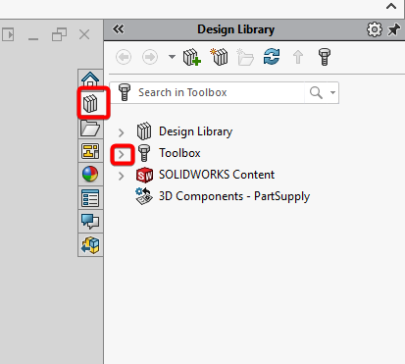Refresh the Design Library
The width and height of the screenshot is (405, 364).
(x=272, y=57)
